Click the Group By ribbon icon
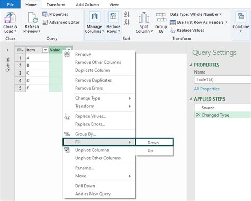This screenshot has width=251, height=201. pos(161,17)
